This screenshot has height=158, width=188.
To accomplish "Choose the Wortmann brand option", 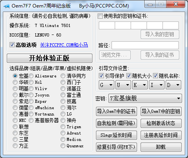I will pyautogui.click(x=31, y=114).
